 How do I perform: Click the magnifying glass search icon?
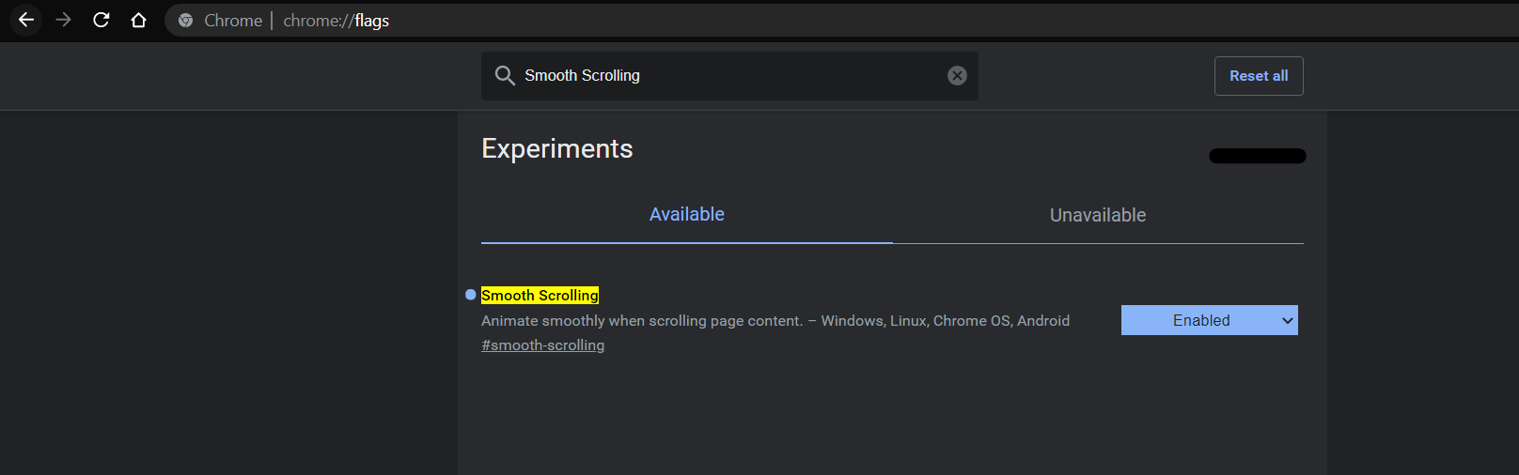click(x=505, y=76)
